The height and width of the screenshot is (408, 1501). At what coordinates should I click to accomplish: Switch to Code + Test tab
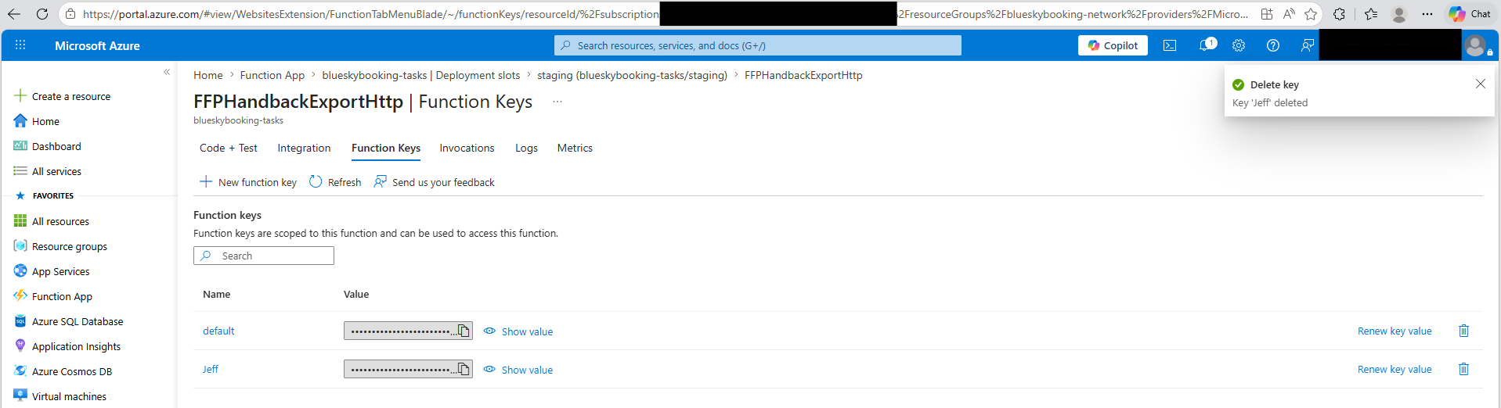228,148
